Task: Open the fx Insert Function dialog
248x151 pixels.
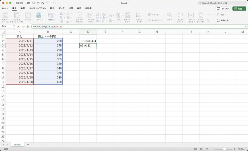Action: pos(28,27)
